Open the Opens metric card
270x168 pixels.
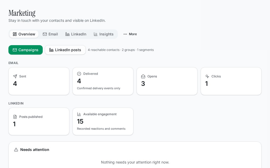tap(167, 81)
